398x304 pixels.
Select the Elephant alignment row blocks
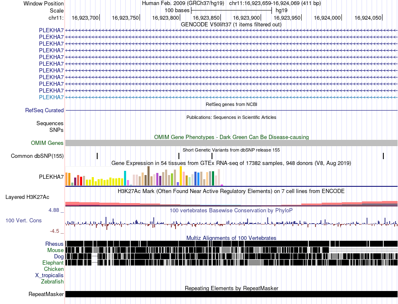[232, 263]
